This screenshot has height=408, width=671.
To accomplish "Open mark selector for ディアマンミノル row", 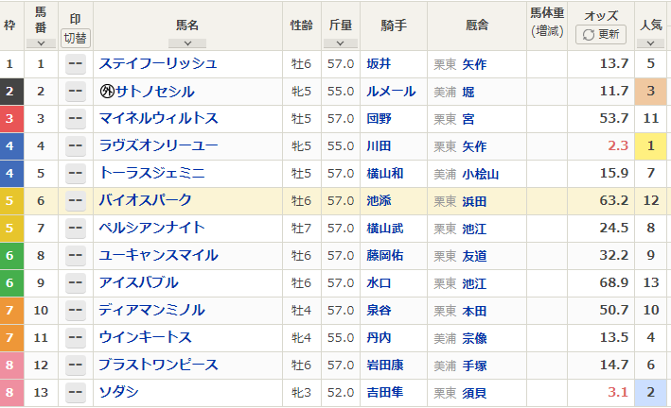I will coord(76,310).
